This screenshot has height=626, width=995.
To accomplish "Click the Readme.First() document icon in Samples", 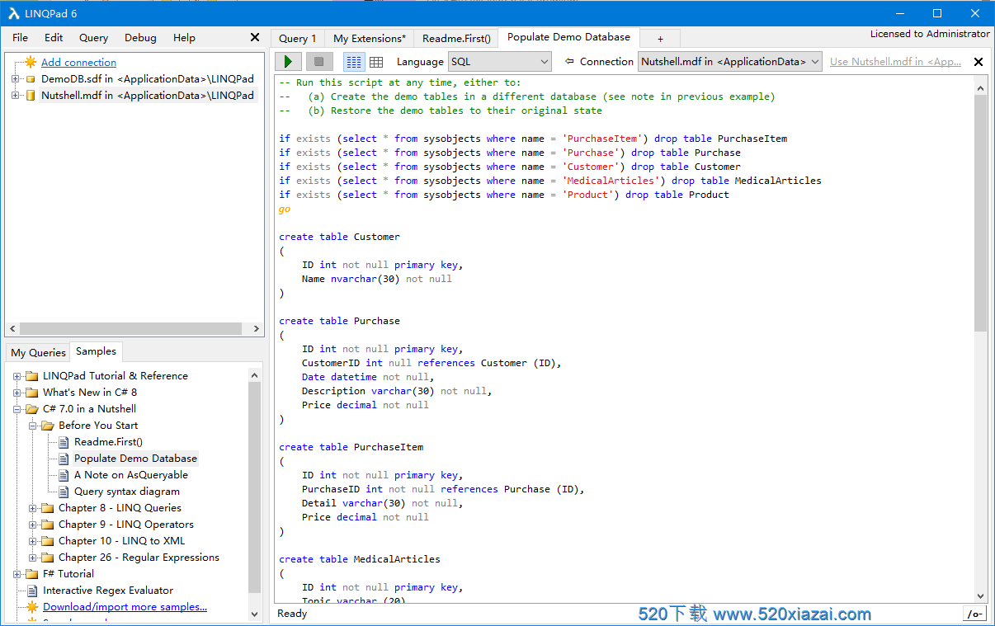I will coord(64,442).
